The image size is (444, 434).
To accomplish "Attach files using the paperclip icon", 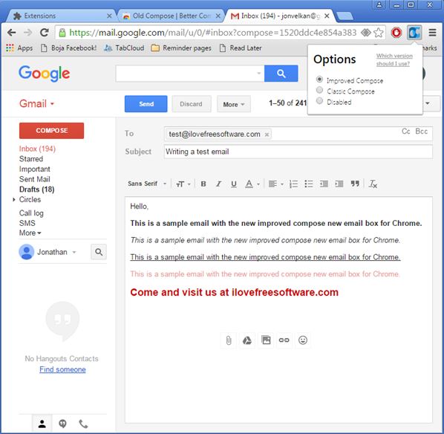I will [x=229, y=340].
